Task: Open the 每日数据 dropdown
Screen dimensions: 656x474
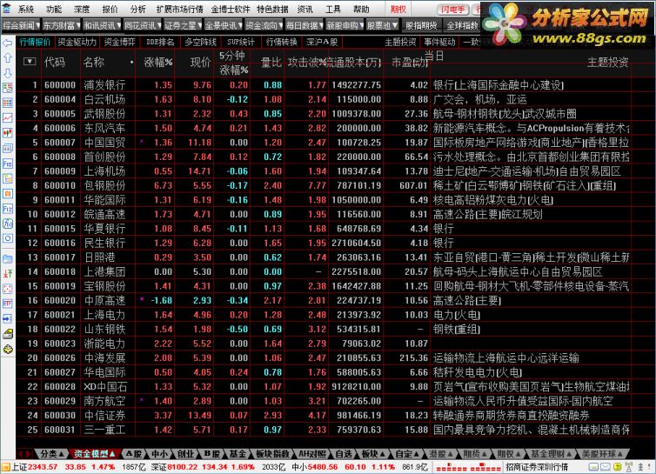Action: 305,25
